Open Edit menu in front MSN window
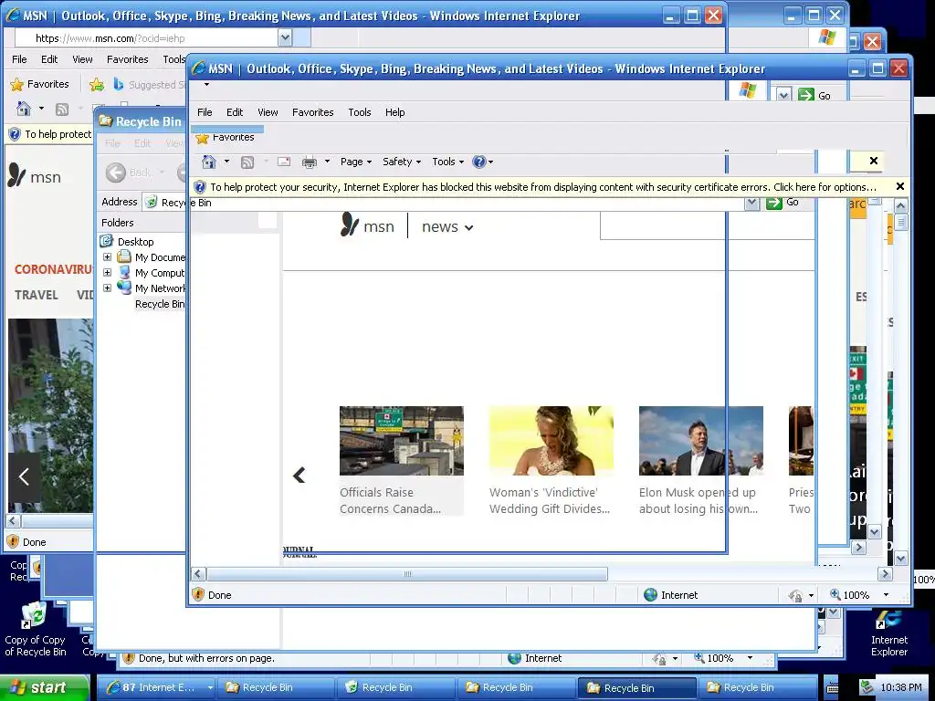This screenshot has width=935, height=701. pyautogui.click(x=235, y=112)
